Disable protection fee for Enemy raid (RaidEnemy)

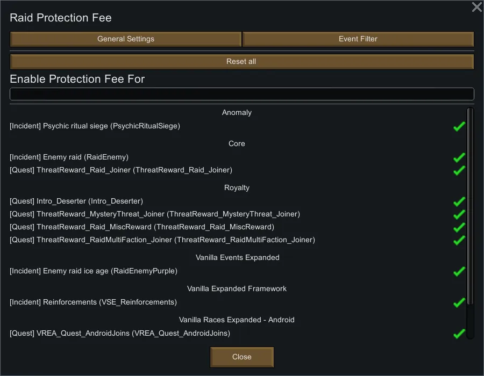point(459,157)
